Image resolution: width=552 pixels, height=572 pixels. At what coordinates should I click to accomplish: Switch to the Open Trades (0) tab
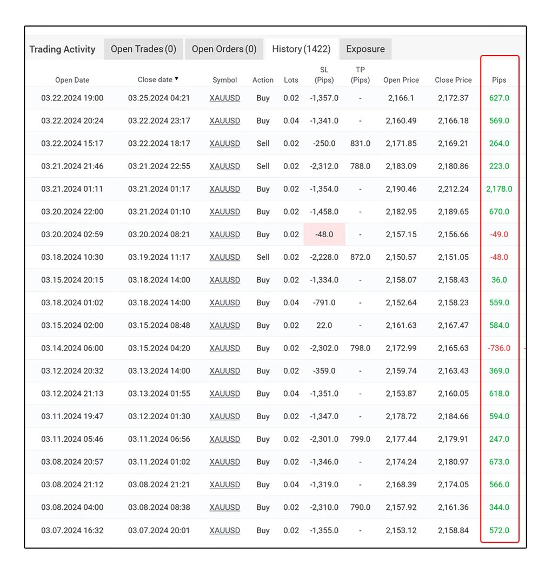click(x=143, y=49)
